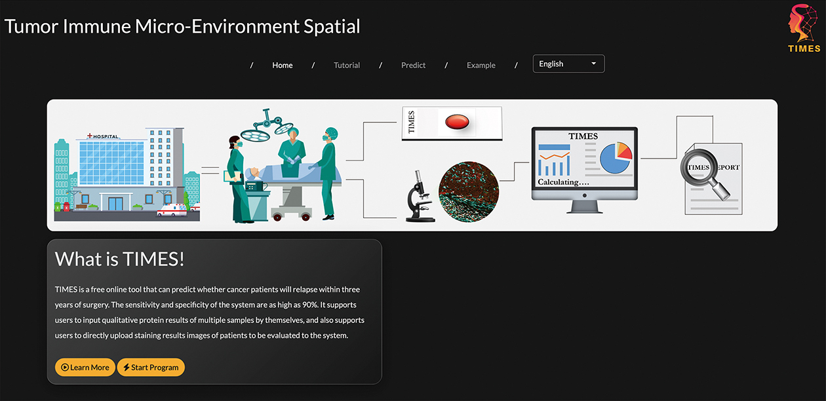The height and width of the screenshot is (401, 826).
Task: Click the language dropdown caret arrow
Action: 593,64
